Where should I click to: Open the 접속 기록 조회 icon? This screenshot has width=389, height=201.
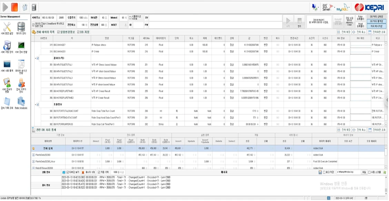(7, 102)
